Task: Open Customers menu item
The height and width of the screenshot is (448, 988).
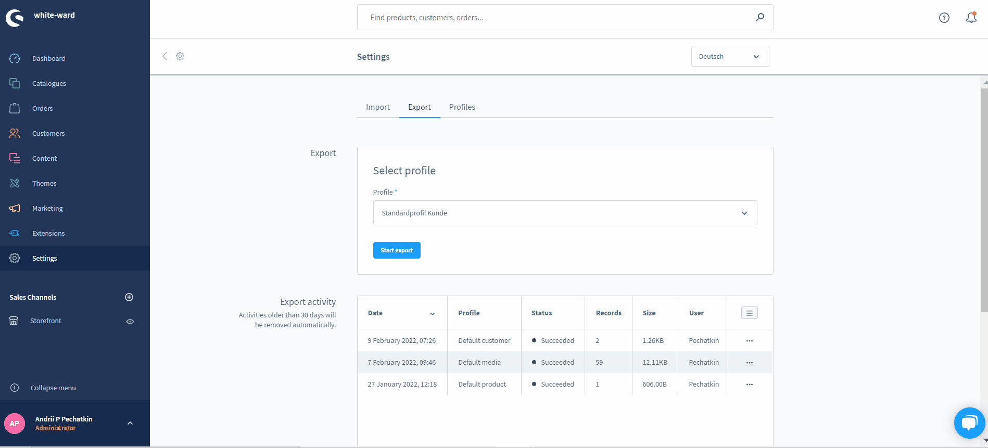Action: click(48, 133)
